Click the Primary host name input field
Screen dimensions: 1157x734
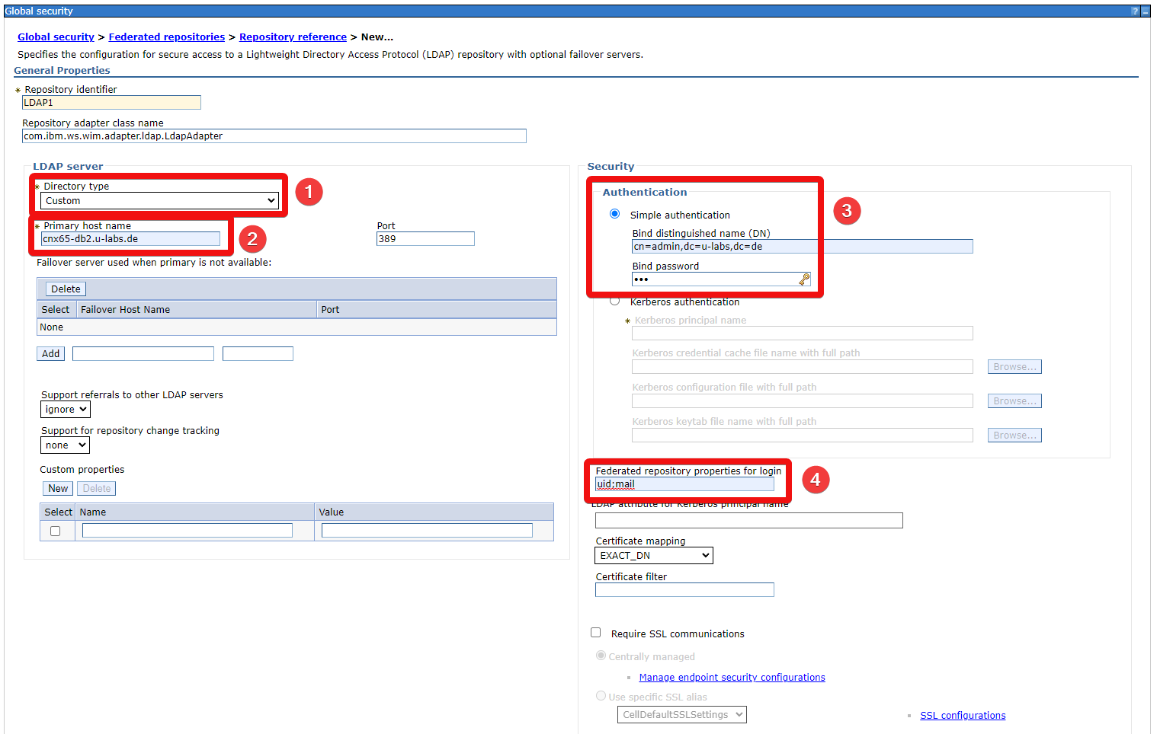point(130,239)
